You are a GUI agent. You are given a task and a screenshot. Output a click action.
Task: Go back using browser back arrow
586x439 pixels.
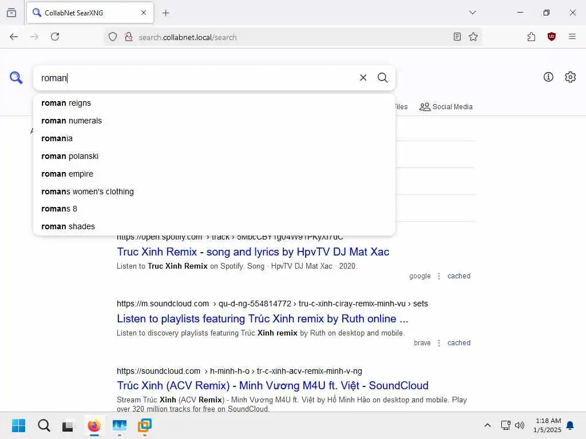(14, 37)
